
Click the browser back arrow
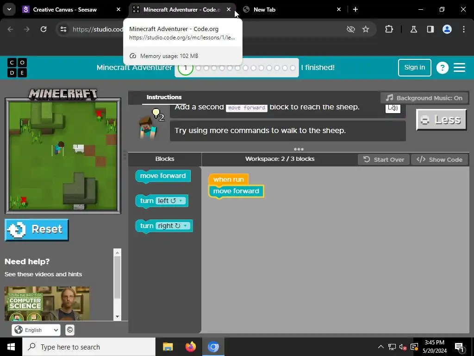coord(10,29)
